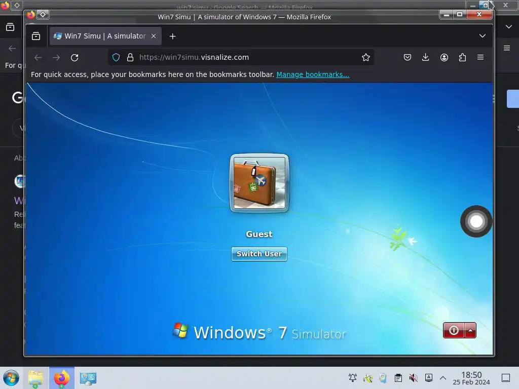Open the Pocket save icon

pos(407,57)
